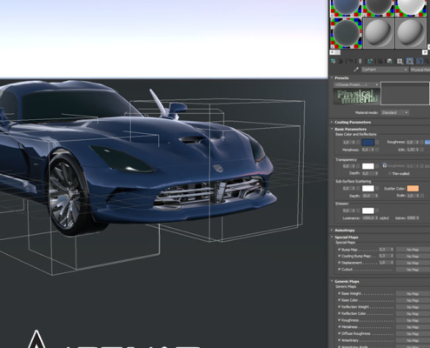Open the orange Scatter Color swatch

[413, 189]
